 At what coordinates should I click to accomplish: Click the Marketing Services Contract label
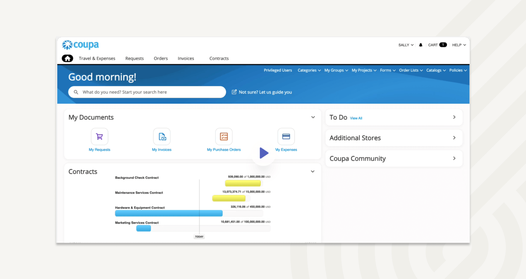(x=137, y=223)
